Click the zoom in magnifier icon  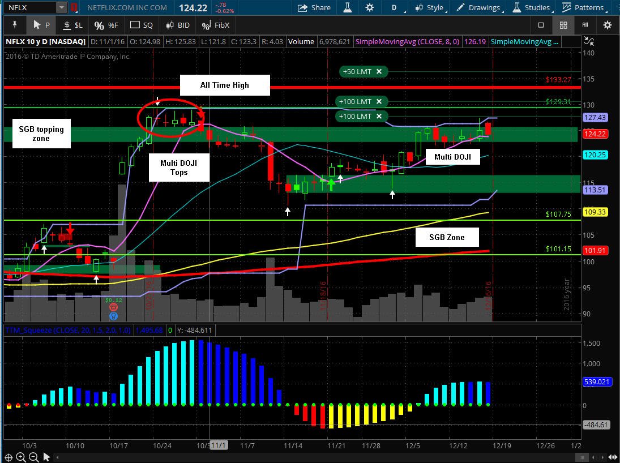21,457
